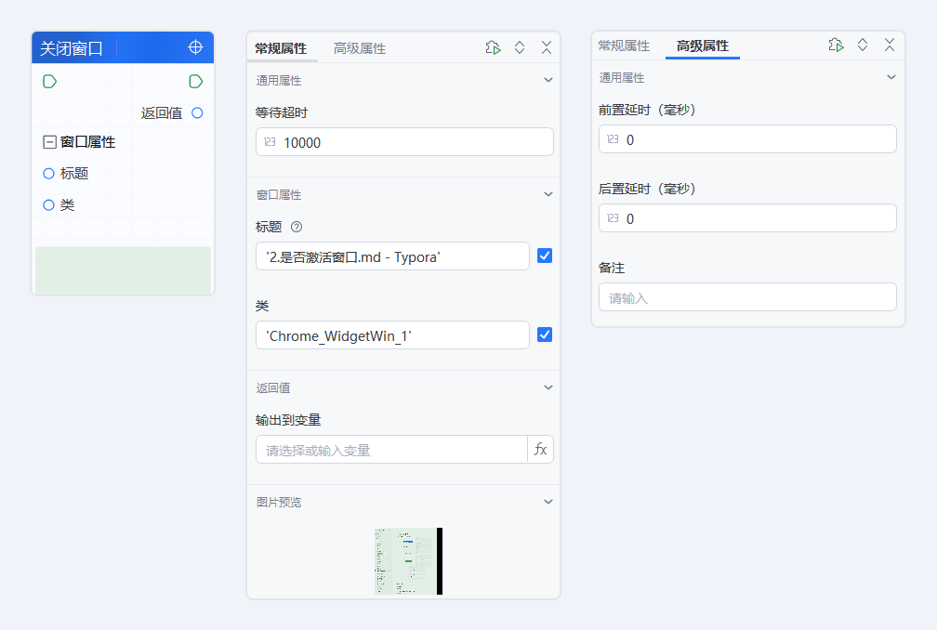The width and height of the screenshot is (937, 630).
Task: Click the fx formula icon beside 输出到变量
Action: click(540, 449)
